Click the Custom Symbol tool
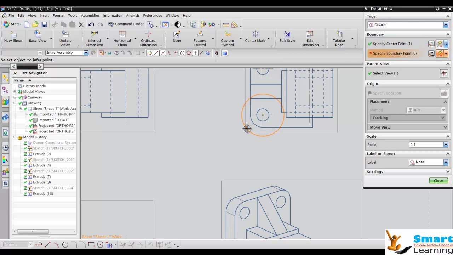Image resolution: width=453 pixels, height=255 pixels. (x=227, y=39)
